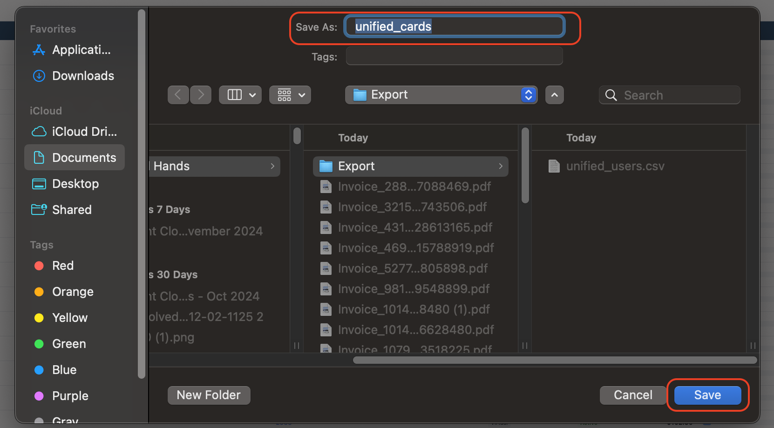Open the grouping options dropdown
The width and height of the screenshot is (774, 428).
coord(290,95)
